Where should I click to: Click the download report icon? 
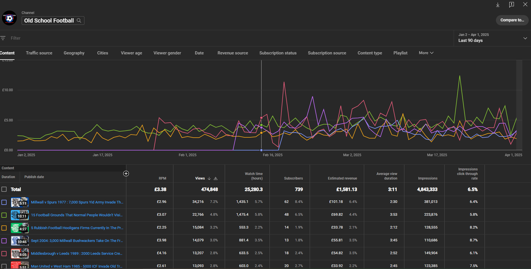[498, 5]
